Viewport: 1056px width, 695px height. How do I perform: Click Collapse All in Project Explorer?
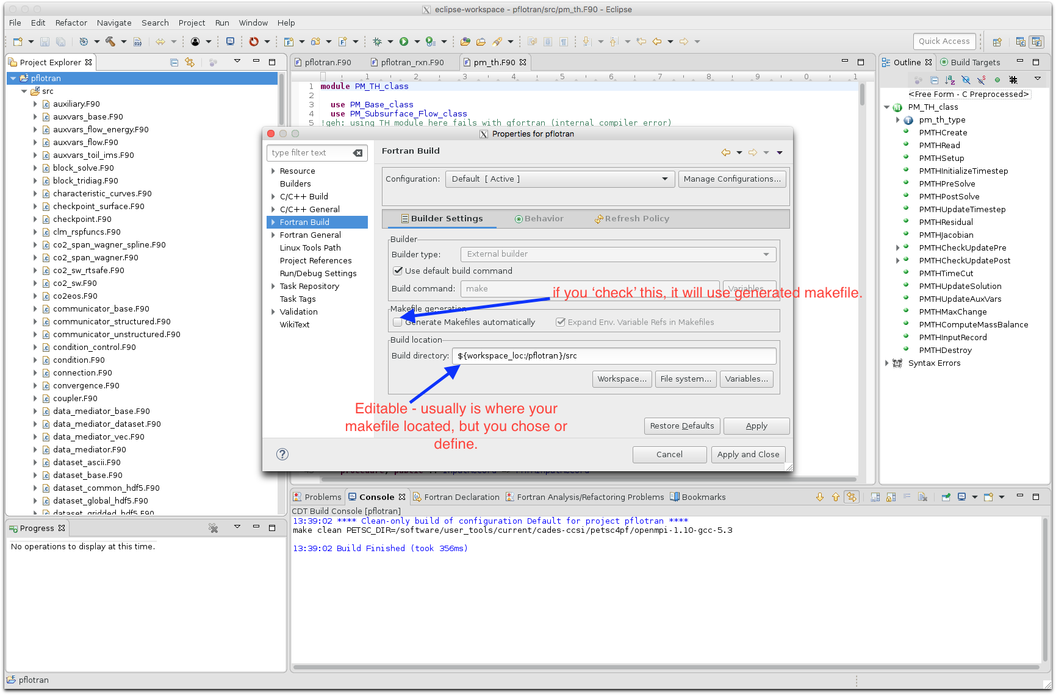click(174, 62)
